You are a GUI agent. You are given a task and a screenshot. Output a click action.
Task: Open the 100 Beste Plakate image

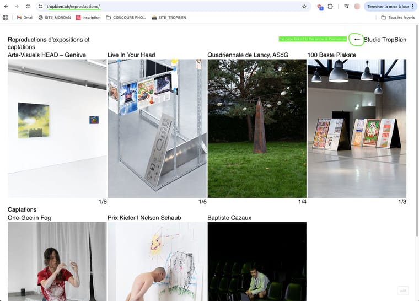pyautogui.click(x=357, y=128)
